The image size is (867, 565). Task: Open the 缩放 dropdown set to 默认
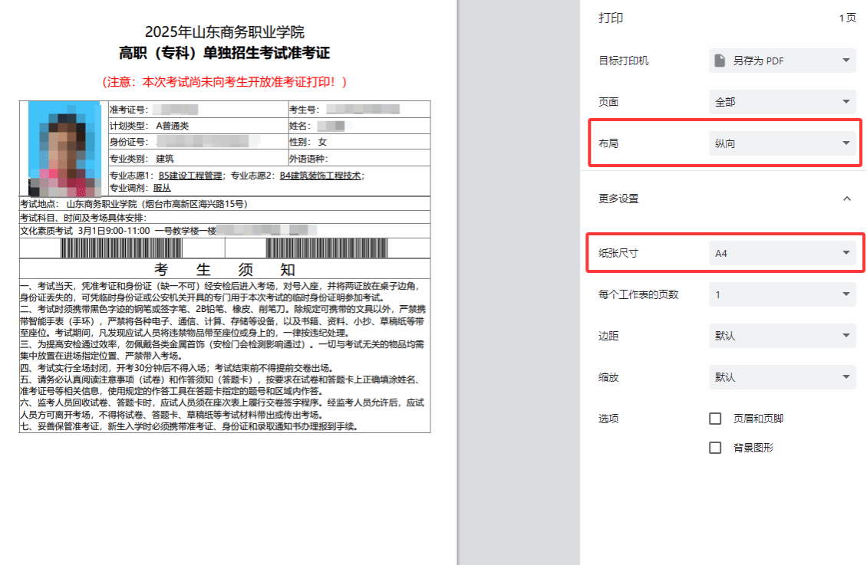point(782,377)
